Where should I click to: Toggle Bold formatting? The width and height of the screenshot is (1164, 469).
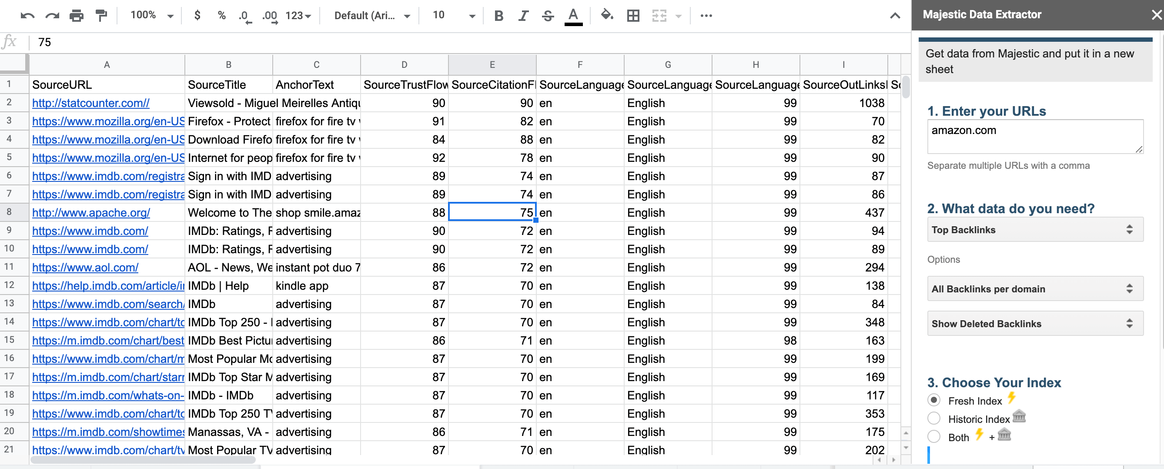498,16
